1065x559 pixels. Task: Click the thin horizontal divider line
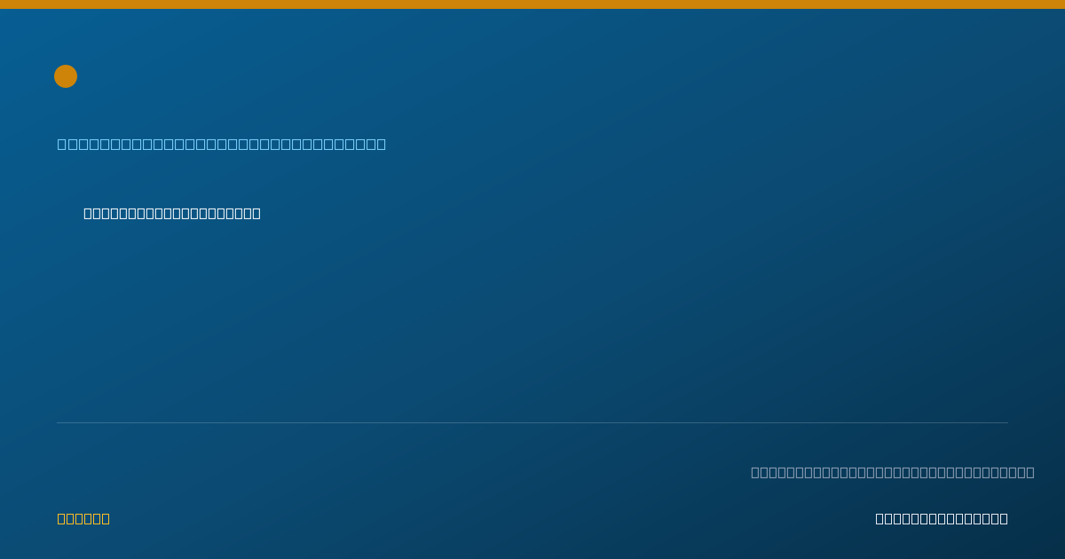tap(532, 422)
